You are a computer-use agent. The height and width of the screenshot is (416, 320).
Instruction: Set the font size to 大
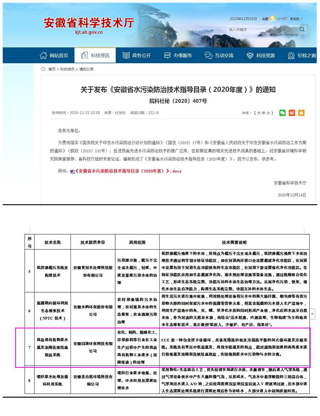pos(259,113)
